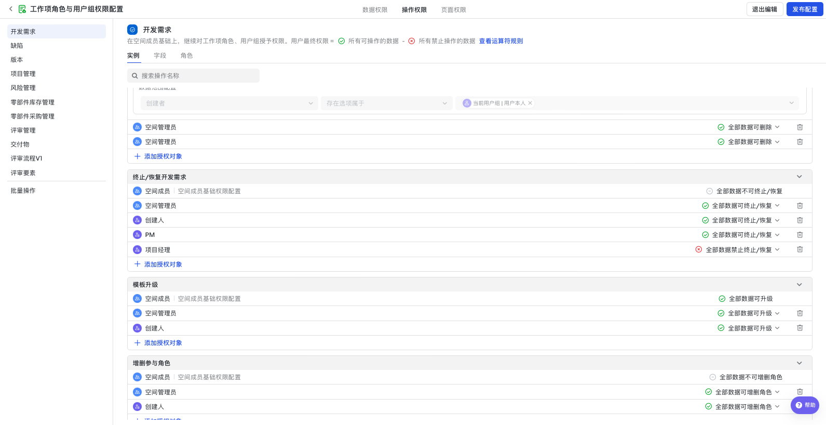Open 零部件库存管理 in the sidebar
826x425 pixels.
(57, 102)
